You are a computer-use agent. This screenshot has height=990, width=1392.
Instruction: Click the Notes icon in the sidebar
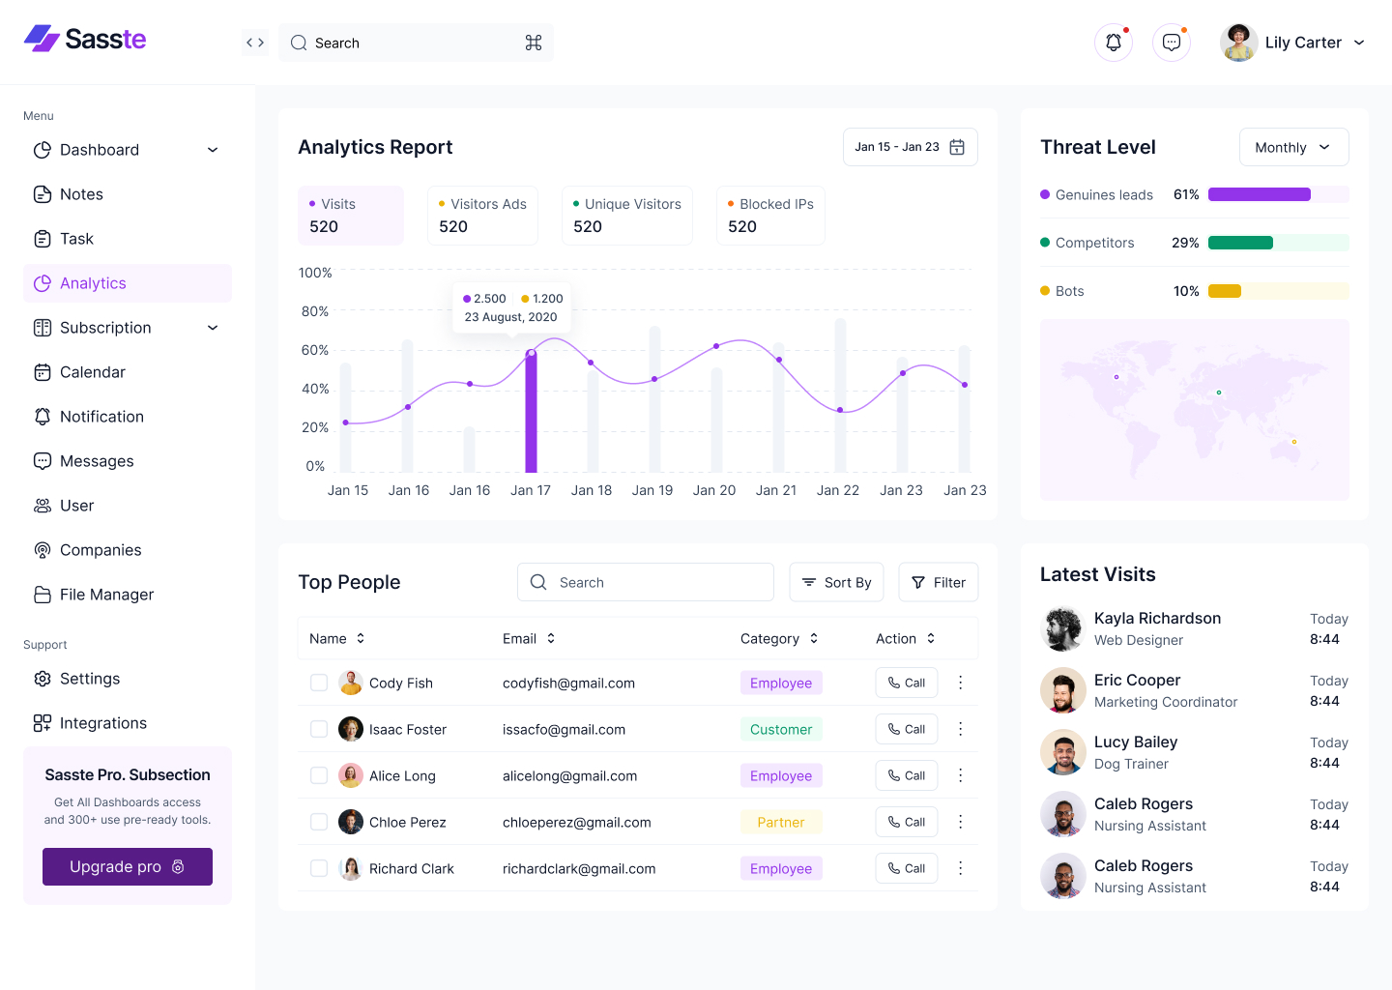pyautogui.click(x=43, y=193)
